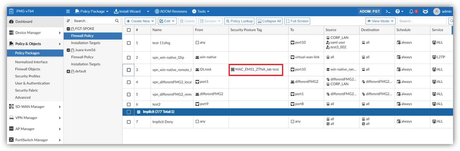This screenshot has width=460, height=151.
Task: Click the L2TP service icon
Action: pyautogui.click(x=434, y=57)
